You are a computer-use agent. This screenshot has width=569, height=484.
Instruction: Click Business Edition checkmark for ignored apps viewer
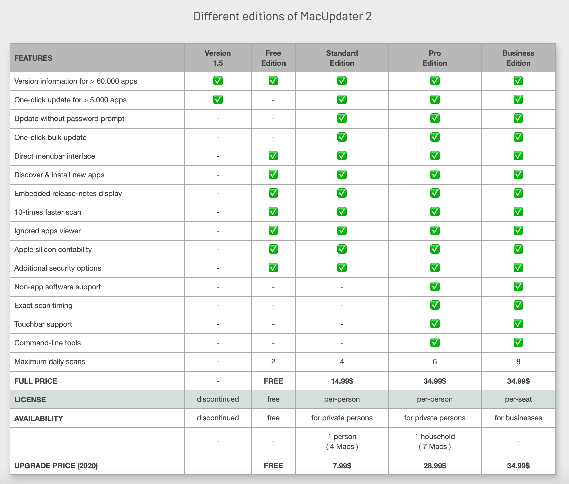point(518,231)
